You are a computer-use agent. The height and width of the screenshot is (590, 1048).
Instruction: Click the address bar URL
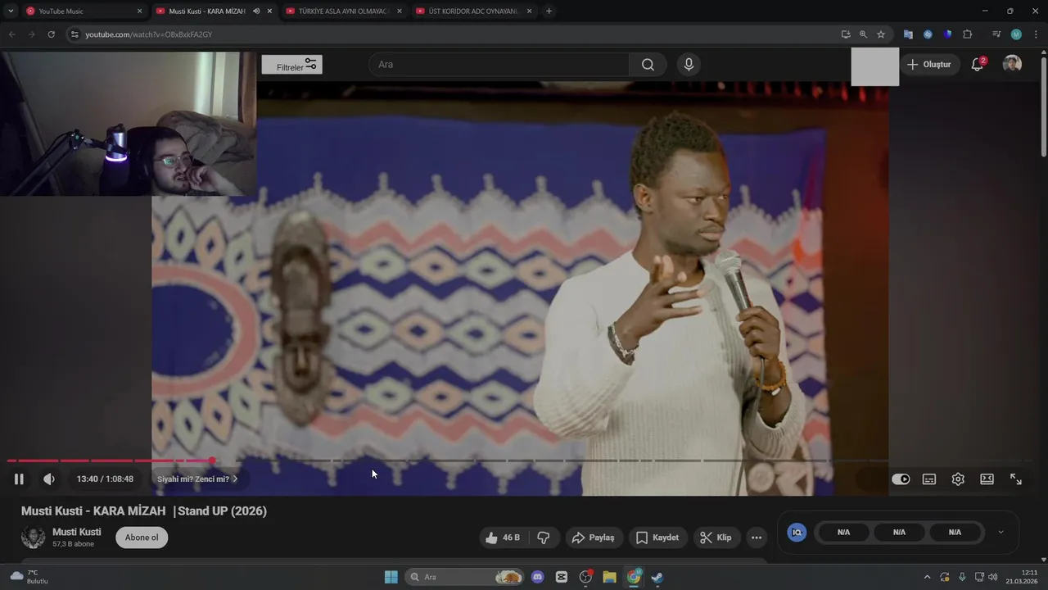coord(149,34)
